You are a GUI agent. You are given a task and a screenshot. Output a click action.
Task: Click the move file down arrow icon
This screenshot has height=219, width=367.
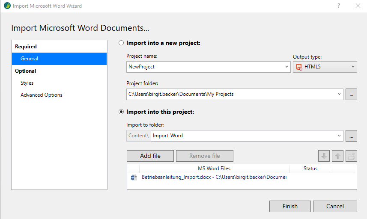(x=324, y=156)
